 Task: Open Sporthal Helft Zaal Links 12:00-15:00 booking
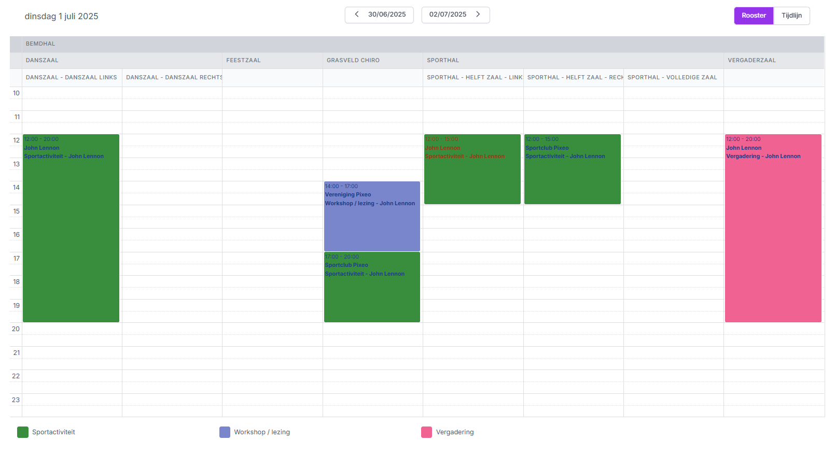coord(472,169)
